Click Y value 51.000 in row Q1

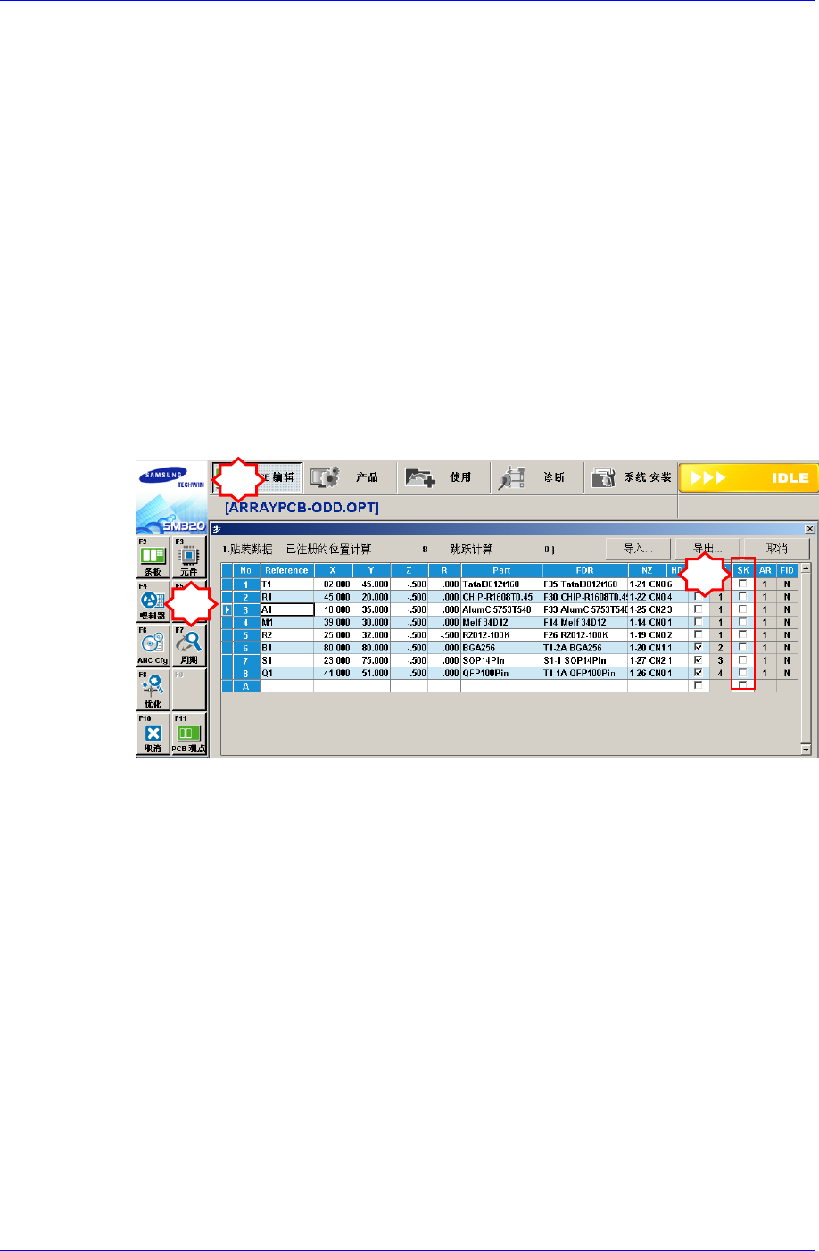click(371, 673)
